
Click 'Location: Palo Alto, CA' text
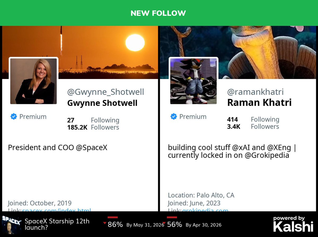click(201, 195)
